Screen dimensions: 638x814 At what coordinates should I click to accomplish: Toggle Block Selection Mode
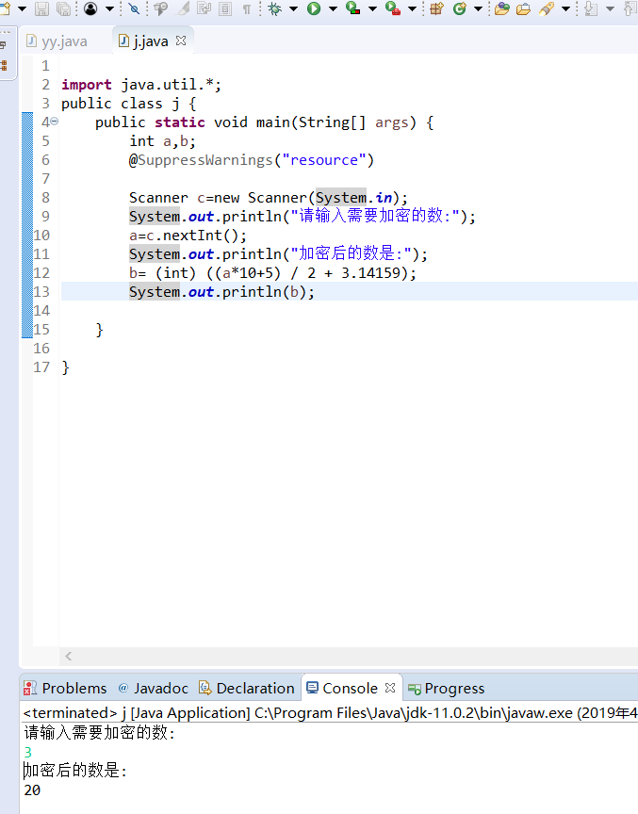[x=225, y=8]
